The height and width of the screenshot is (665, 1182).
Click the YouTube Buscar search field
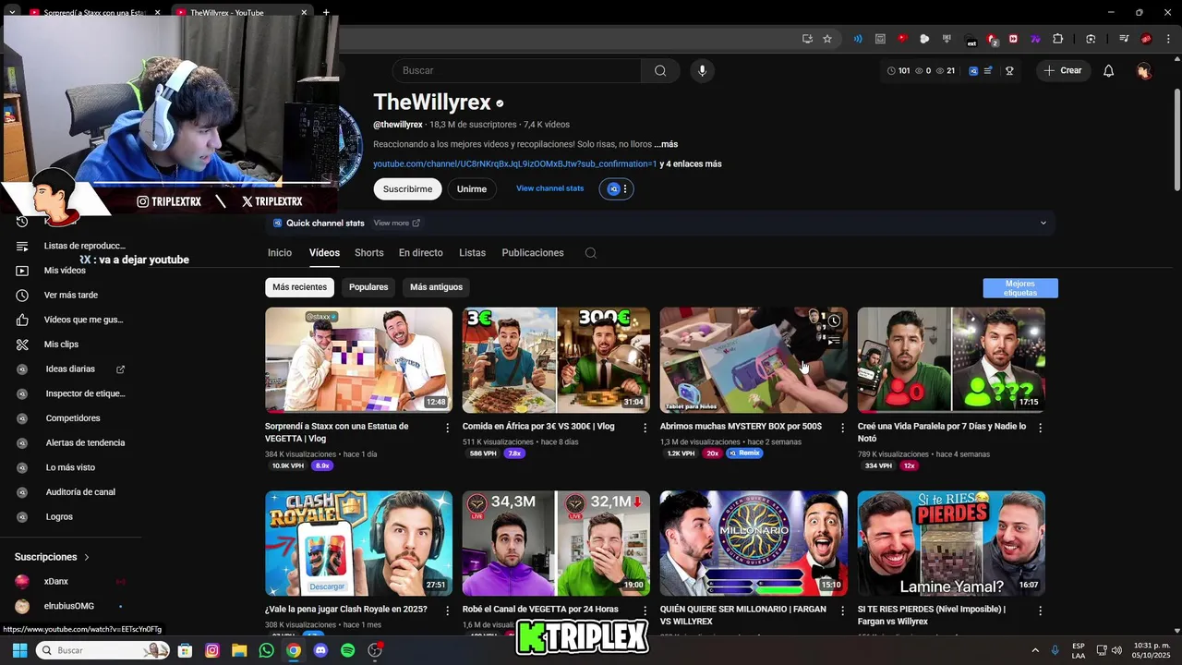pos(517,70)
